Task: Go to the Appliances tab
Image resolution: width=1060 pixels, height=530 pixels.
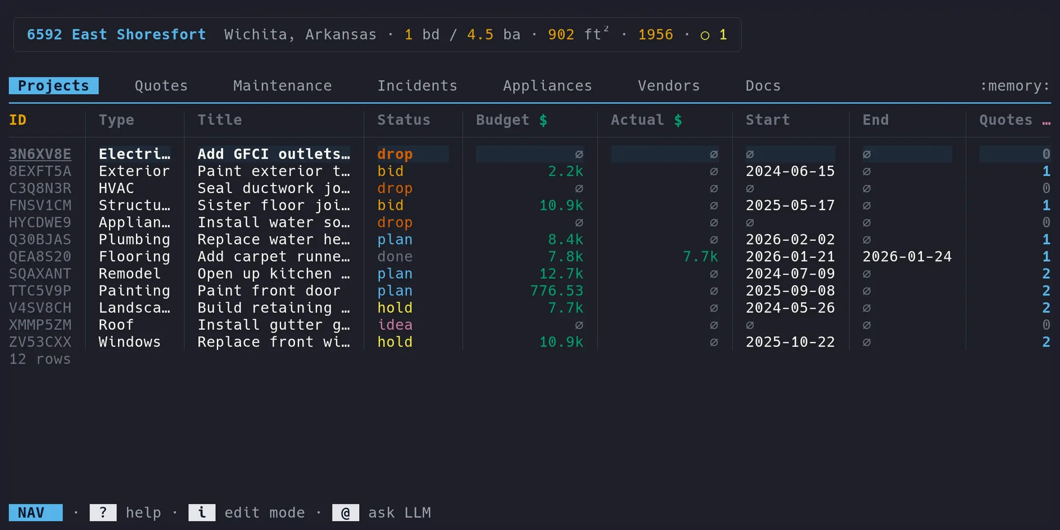Action: click(548, 86)
